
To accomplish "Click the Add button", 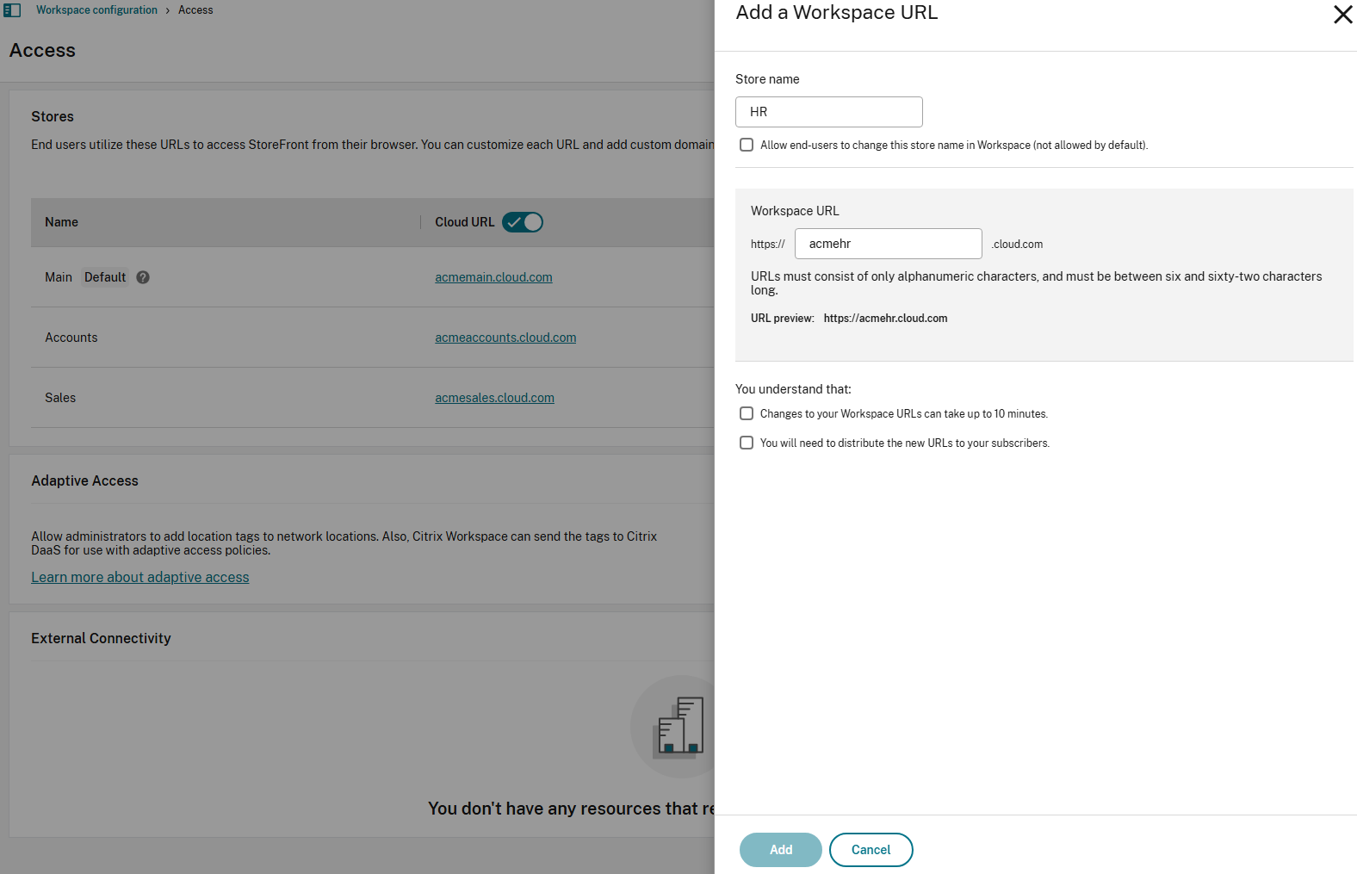I will [781, 850].
